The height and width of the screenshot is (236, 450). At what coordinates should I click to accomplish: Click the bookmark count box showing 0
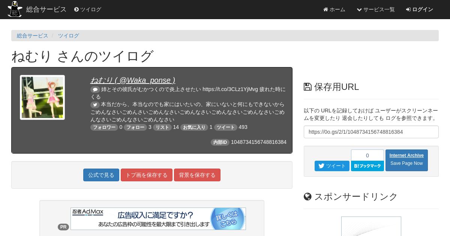[x=367, y=155]
